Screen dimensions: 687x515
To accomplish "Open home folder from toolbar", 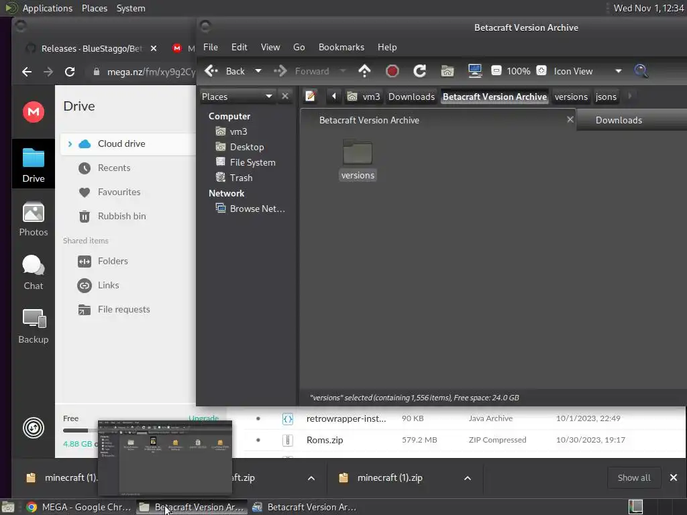I will tap(447, 71).
